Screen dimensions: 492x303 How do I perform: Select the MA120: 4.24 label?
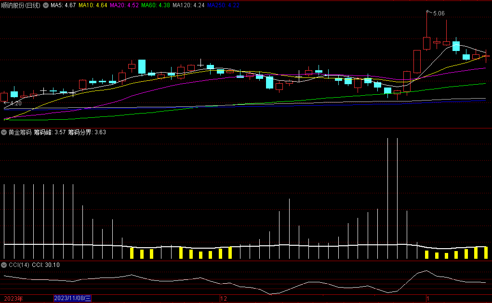(188, 5)
